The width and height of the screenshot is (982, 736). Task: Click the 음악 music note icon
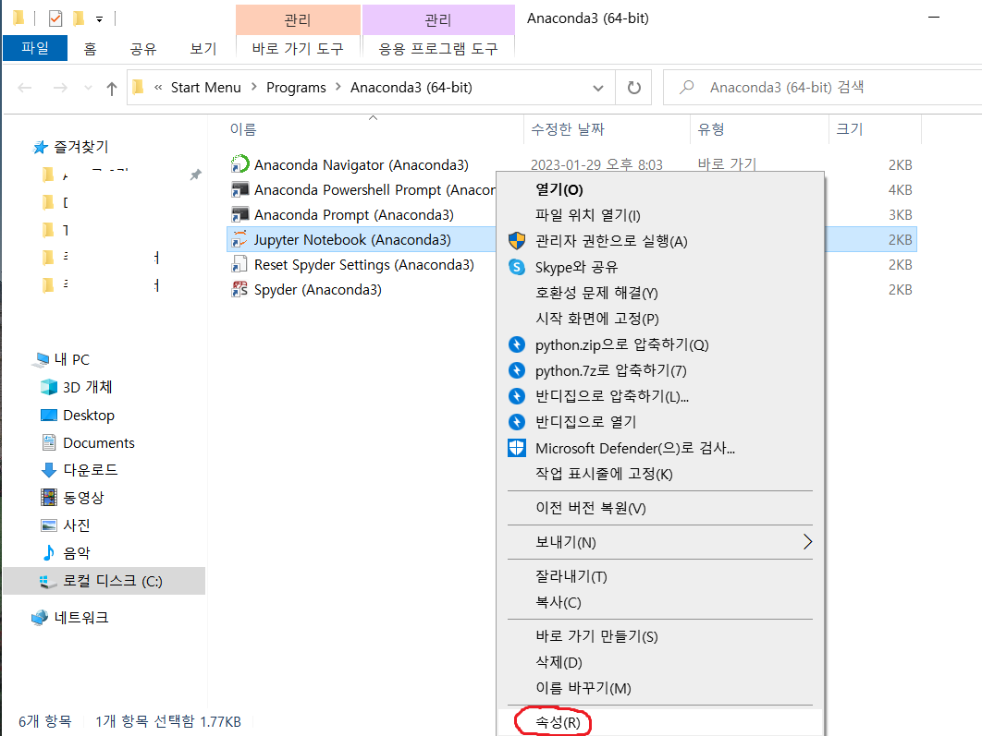point(49,552)
